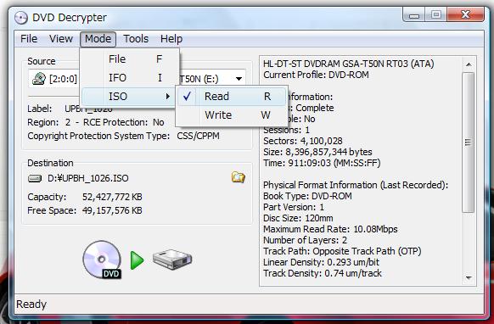Click the Track Density: 0.74 um/track line
Viewport: 494px width, 324px height.
pos(323,273)
